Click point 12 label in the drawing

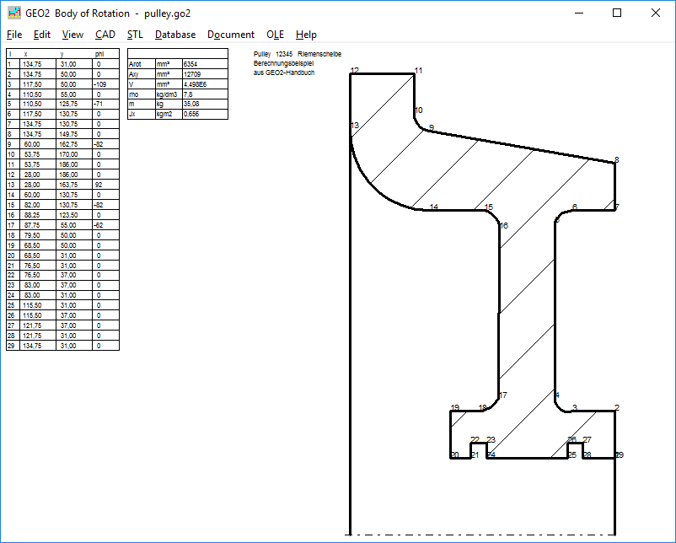[354, 71]
